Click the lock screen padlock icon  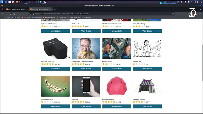198,2
